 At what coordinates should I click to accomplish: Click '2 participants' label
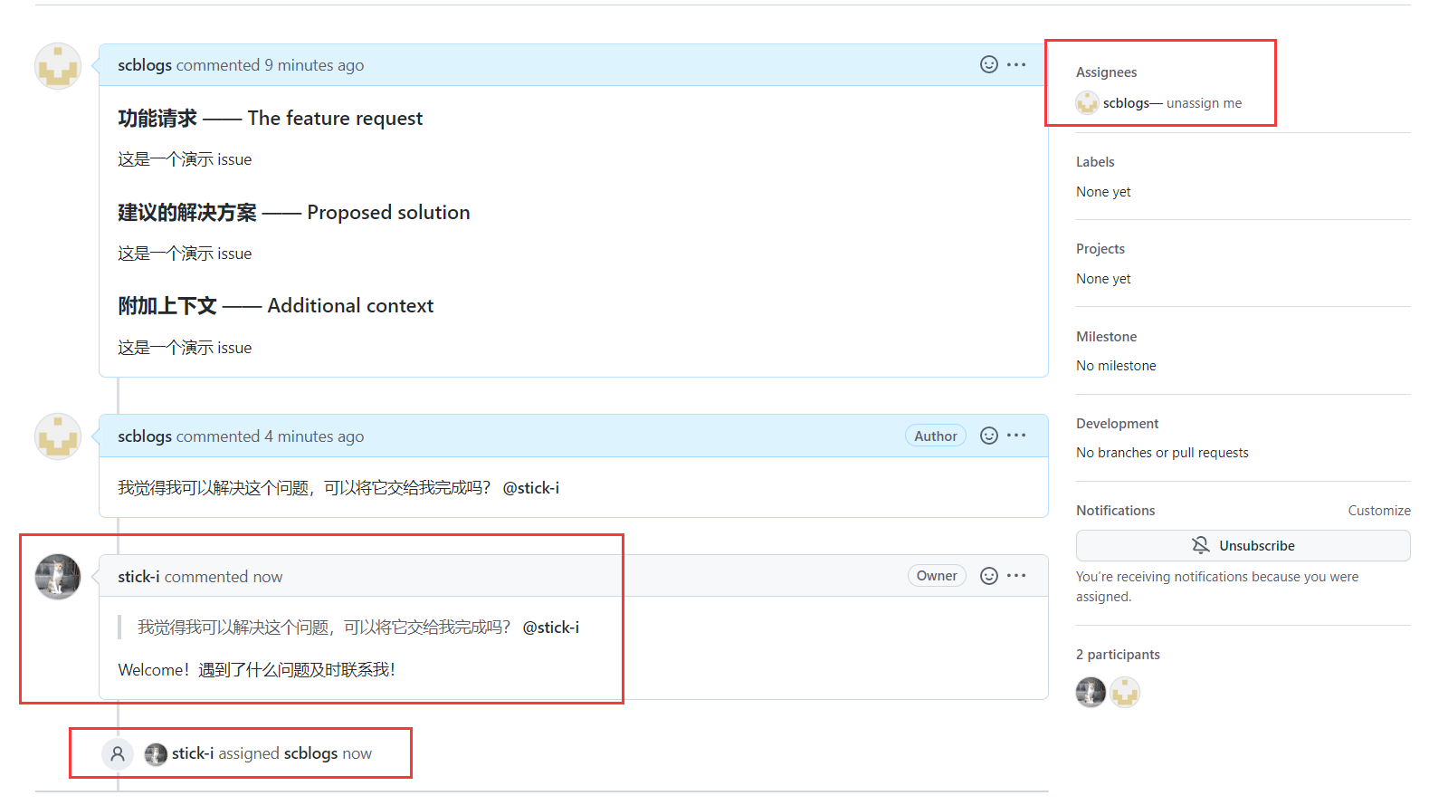(x=1118, y=655)
